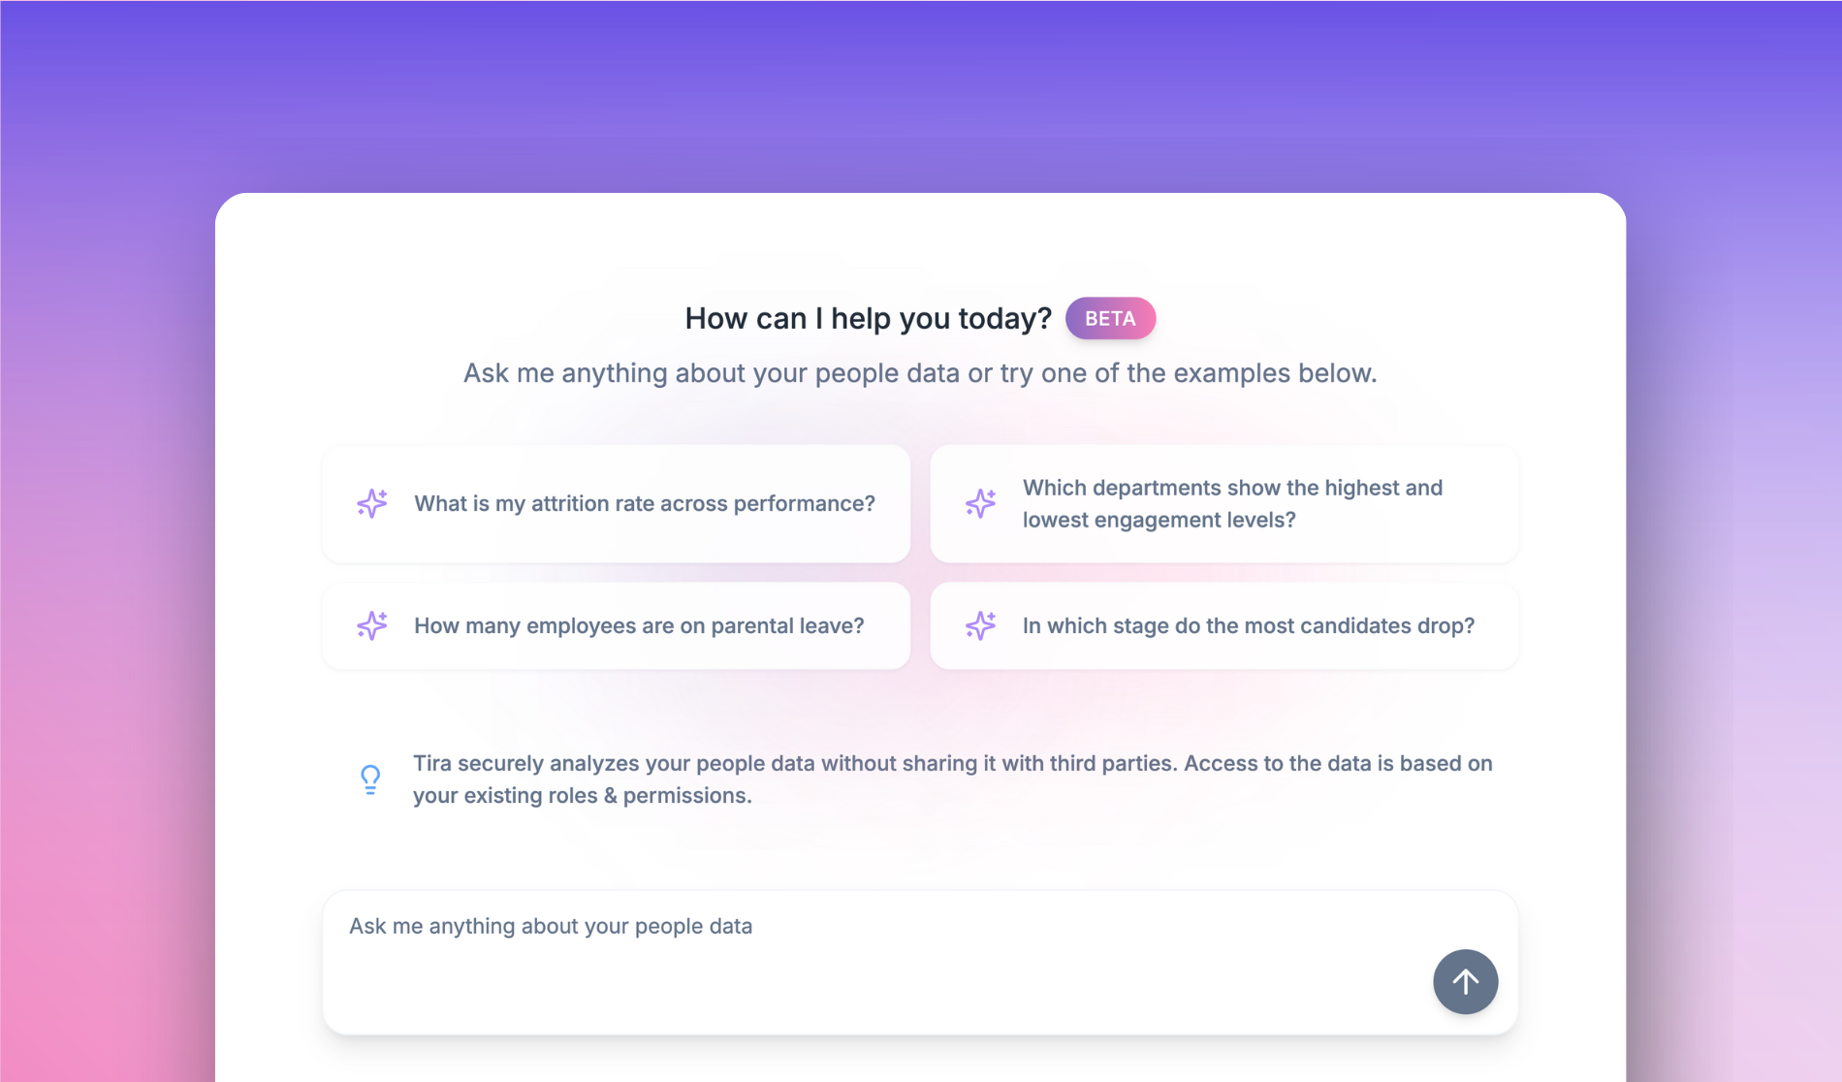The height and width of the screenshot is (1082, 1842).
Task: Pick "How many employees are on parental leave?"
Action: (x=639, y=625)
